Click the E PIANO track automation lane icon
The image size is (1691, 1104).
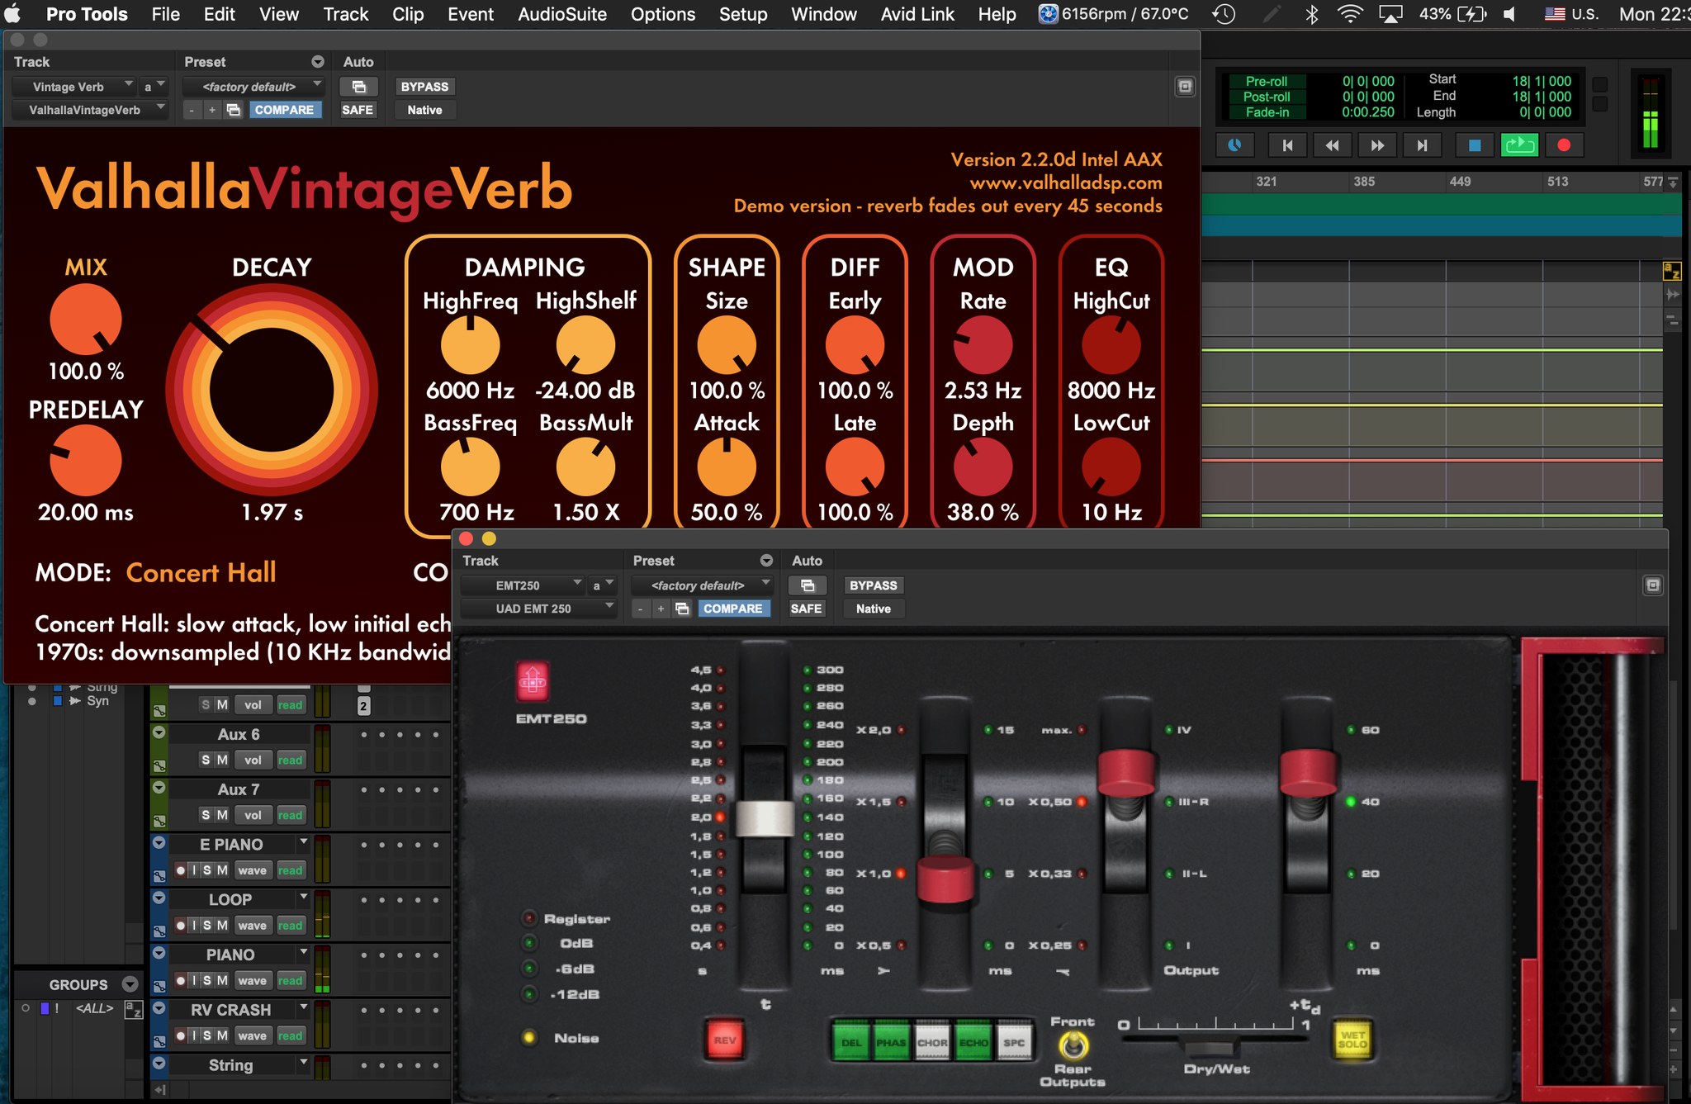[x=159, y=875]
